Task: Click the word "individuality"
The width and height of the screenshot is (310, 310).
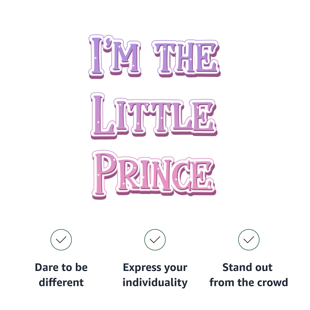Action: (x=155, y=282)
